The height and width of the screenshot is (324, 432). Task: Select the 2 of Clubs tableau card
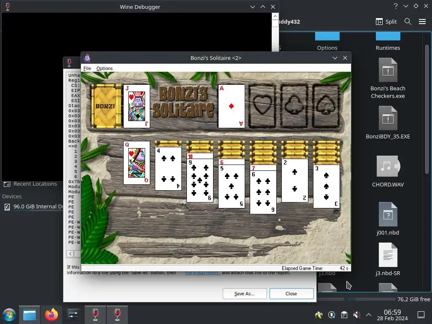point(295,181)
